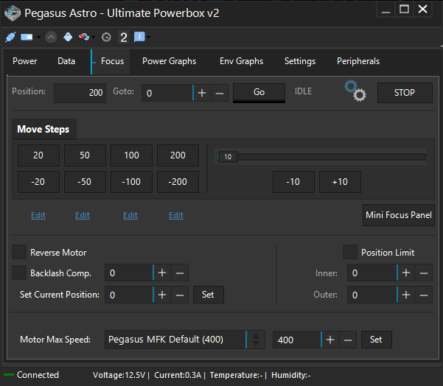The image size is (443, 386).
Task: Click the step size slider handle
Action: [228, 157]
